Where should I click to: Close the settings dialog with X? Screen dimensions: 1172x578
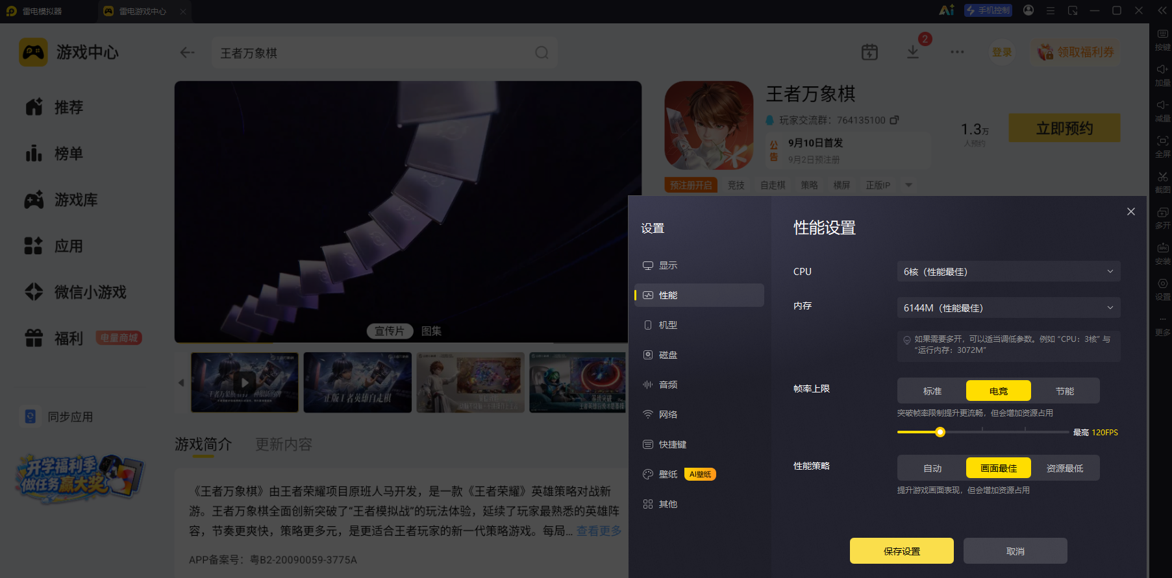1131,211
